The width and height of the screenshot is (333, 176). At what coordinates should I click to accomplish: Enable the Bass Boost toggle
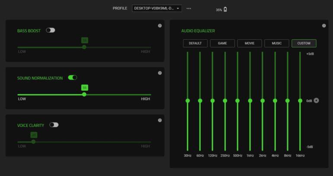click(x=51, y=30)
